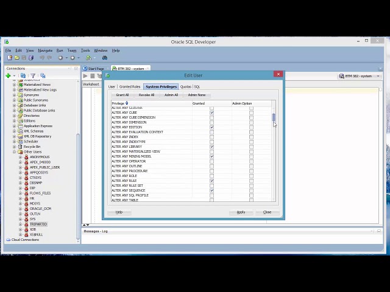Image resolution: width=390 pixels, height=292 pixels.
Task: Click the XML Schemas node icon
Action: [x=20, y=131]
